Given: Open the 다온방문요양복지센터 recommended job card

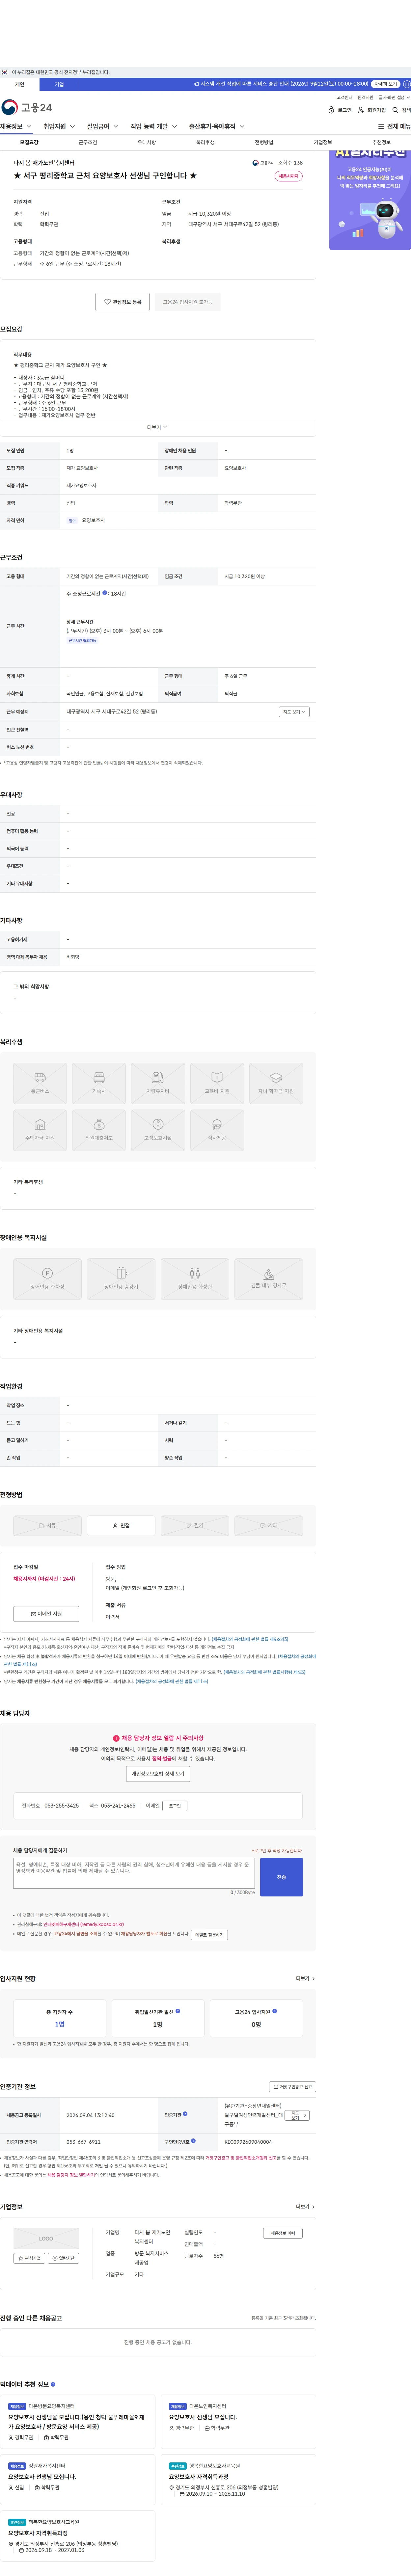Looking at the screenshot, I should [x=78, y=2422].
